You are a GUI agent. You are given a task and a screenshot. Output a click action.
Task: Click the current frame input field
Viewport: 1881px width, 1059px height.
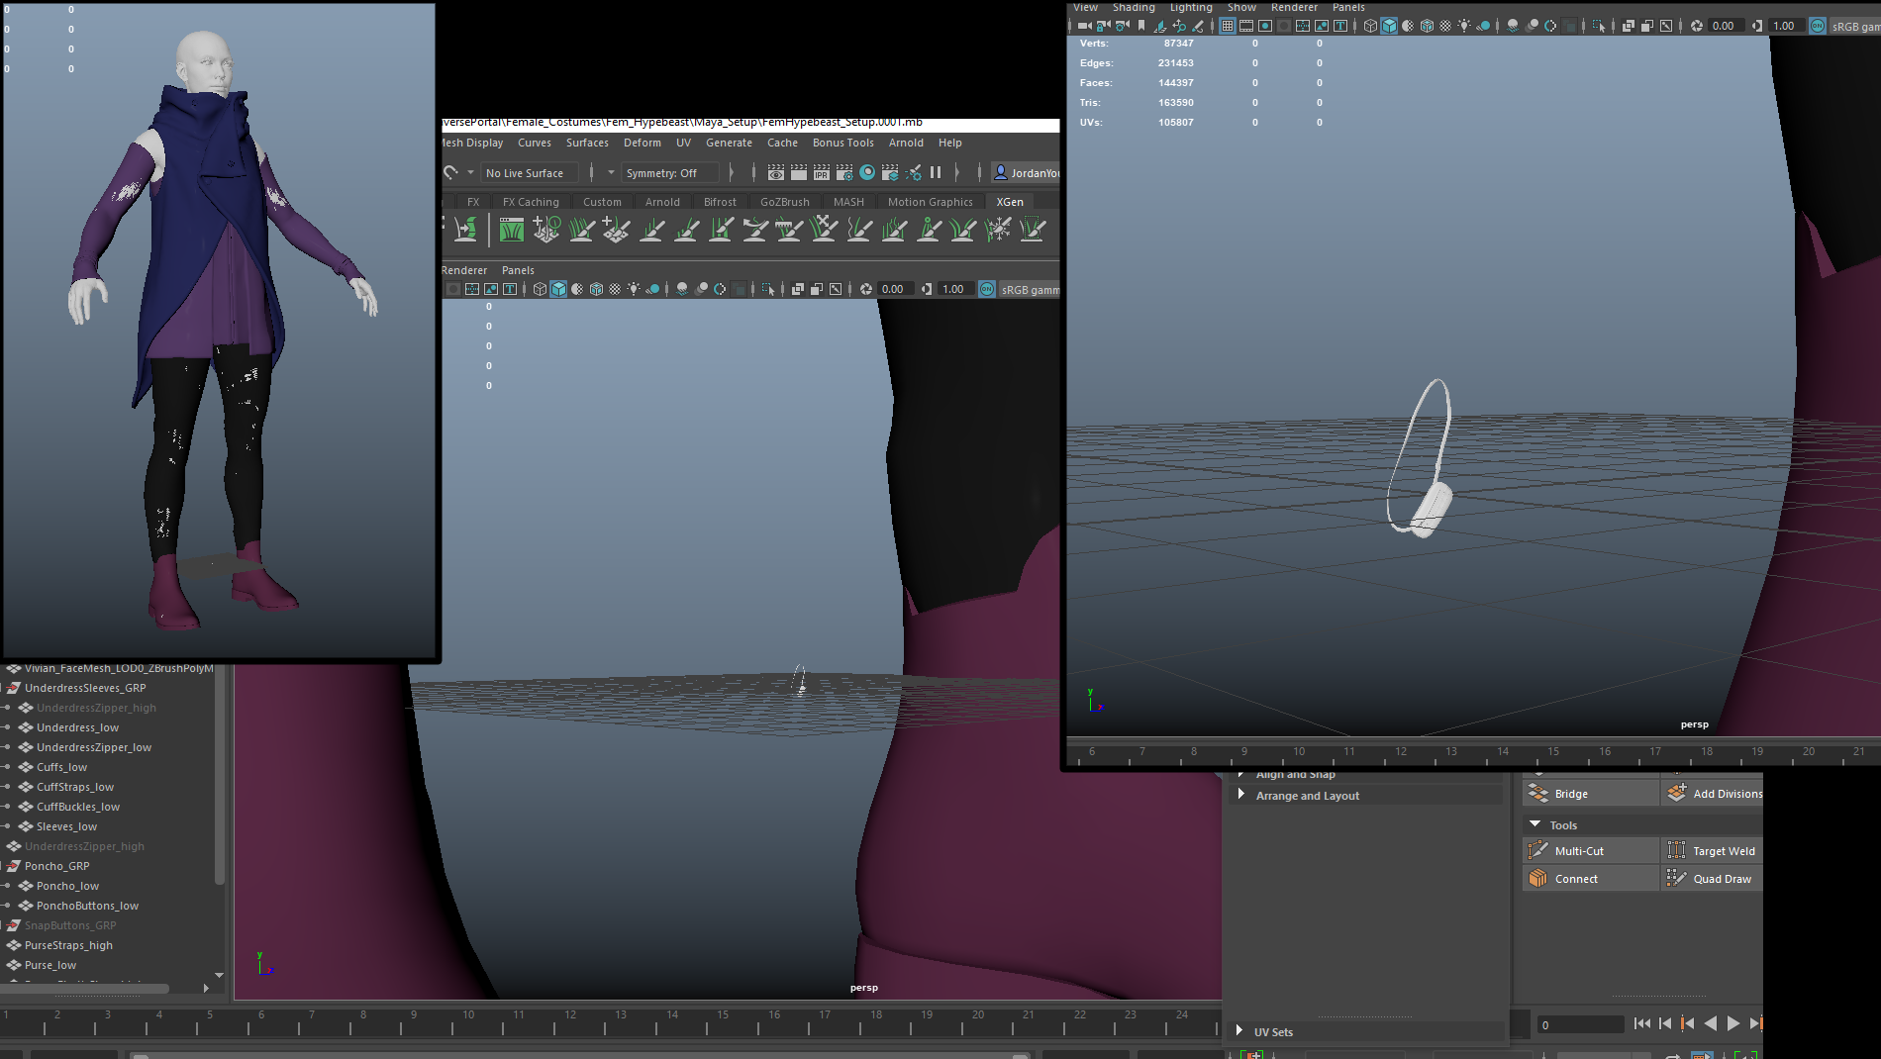coord(1579,1024)
